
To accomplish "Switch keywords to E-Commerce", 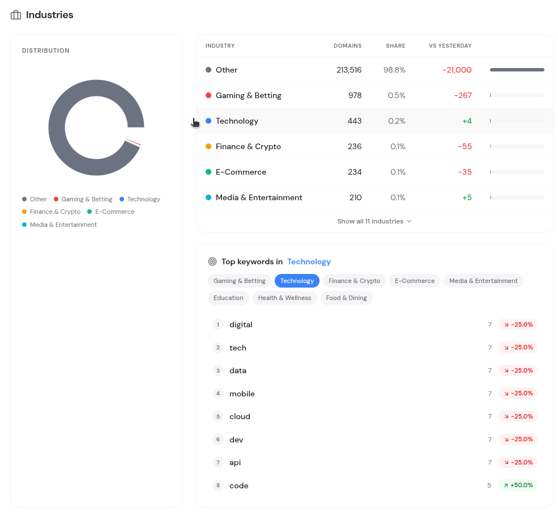I will pos(414,281).
